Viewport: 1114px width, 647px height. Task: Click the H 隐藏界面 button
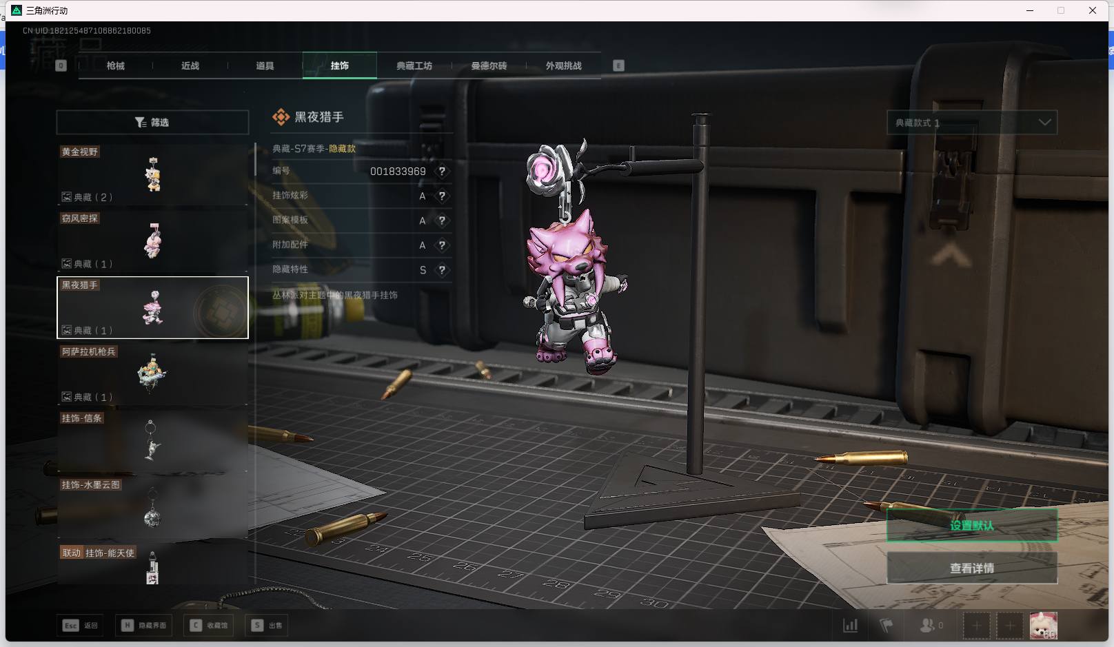point(143,625)
